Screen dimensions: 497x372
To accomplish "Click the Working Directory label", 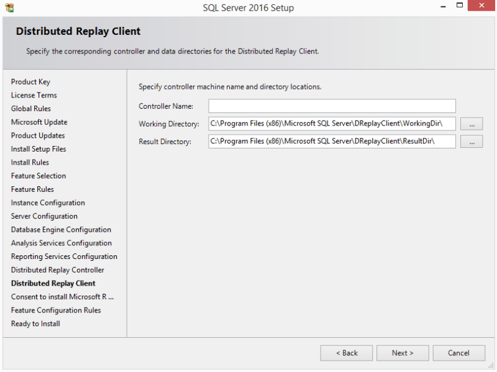I will coord(169,124).
